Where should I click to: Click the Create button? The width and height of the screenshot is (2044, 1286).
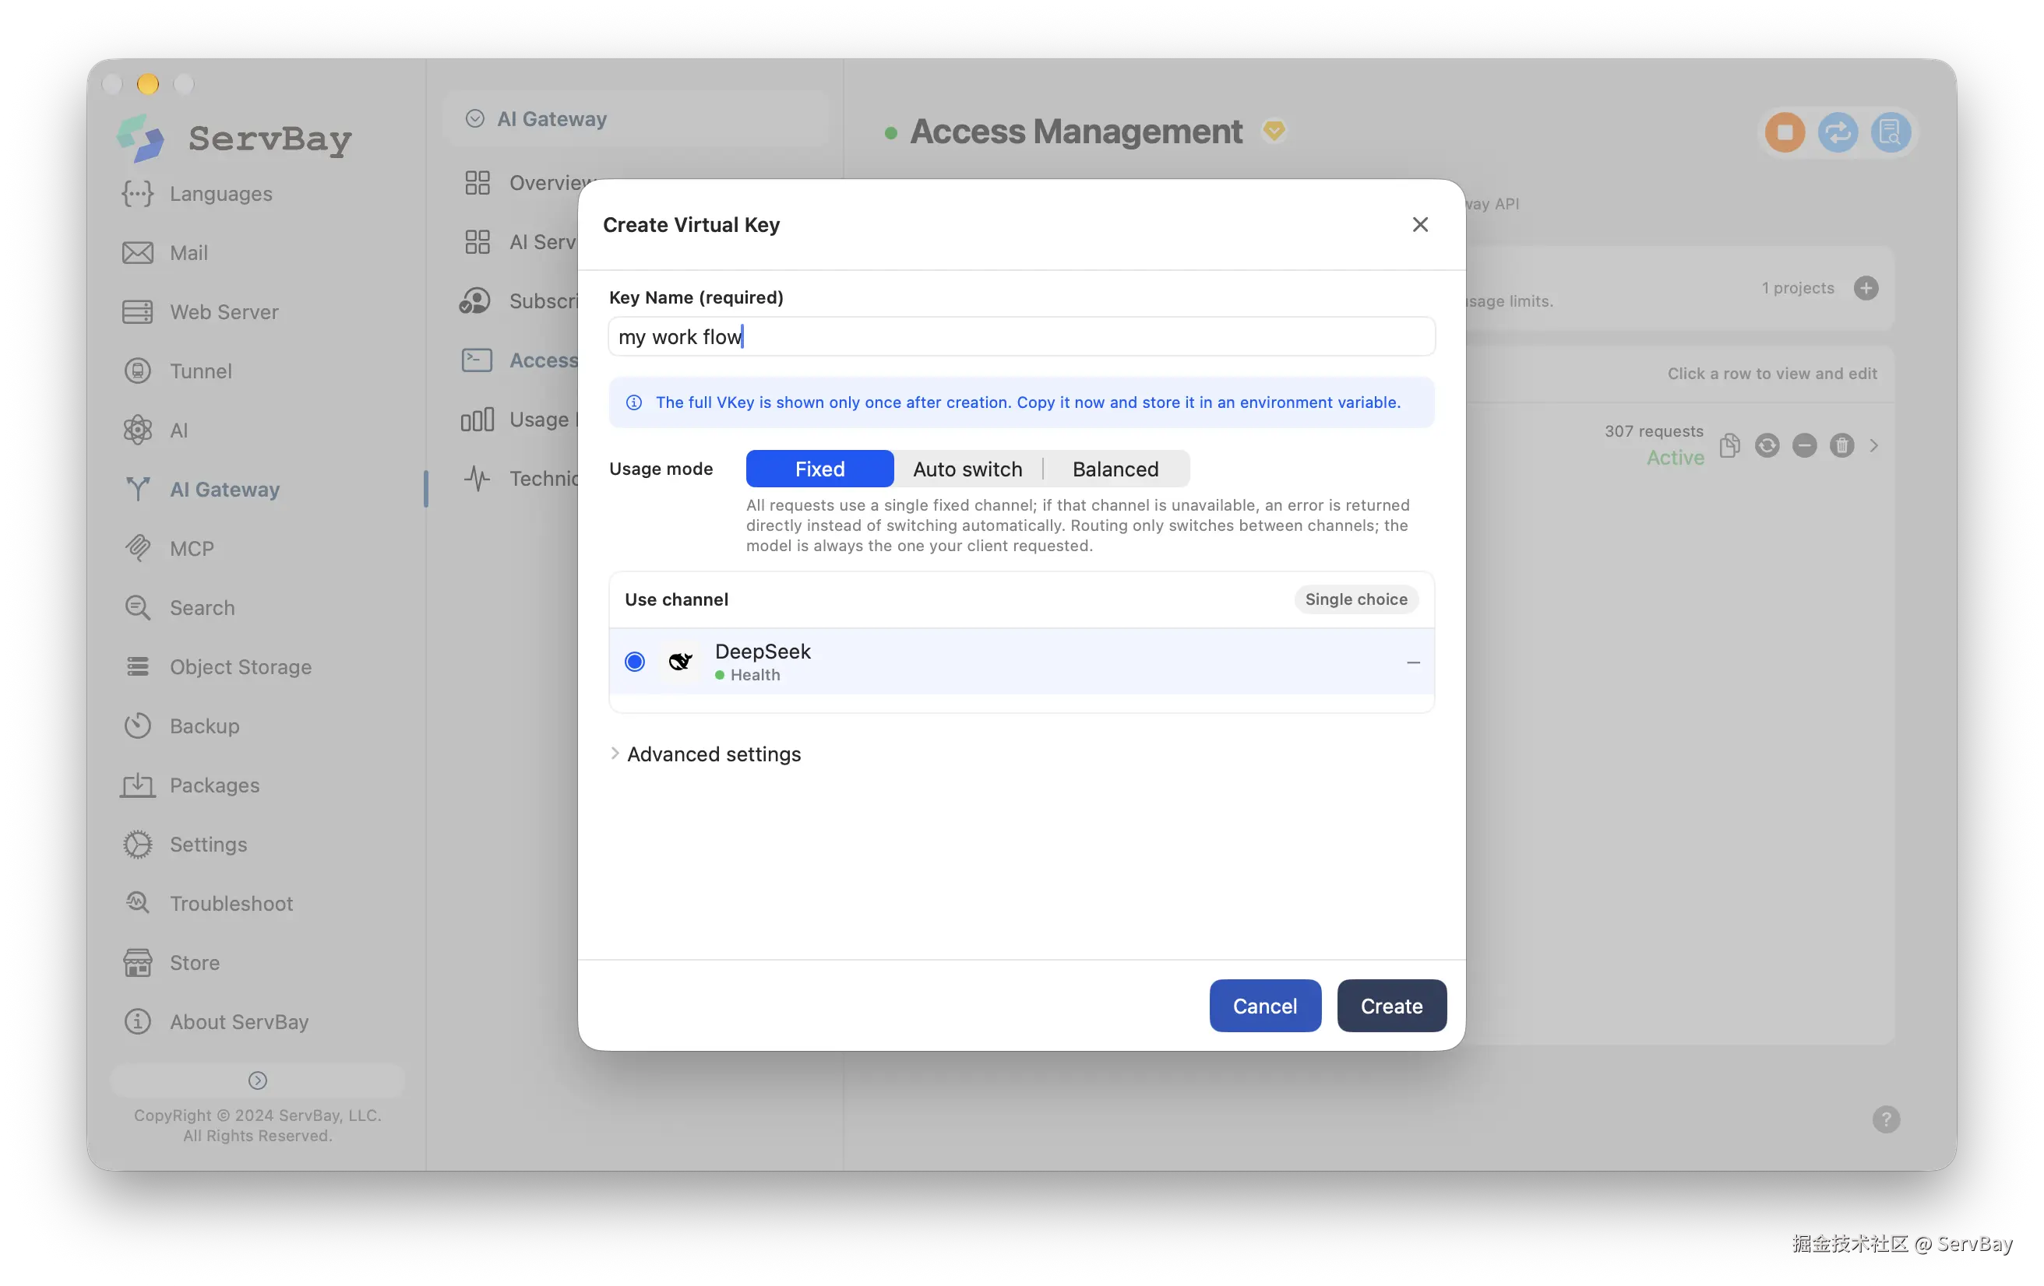1391,1006
